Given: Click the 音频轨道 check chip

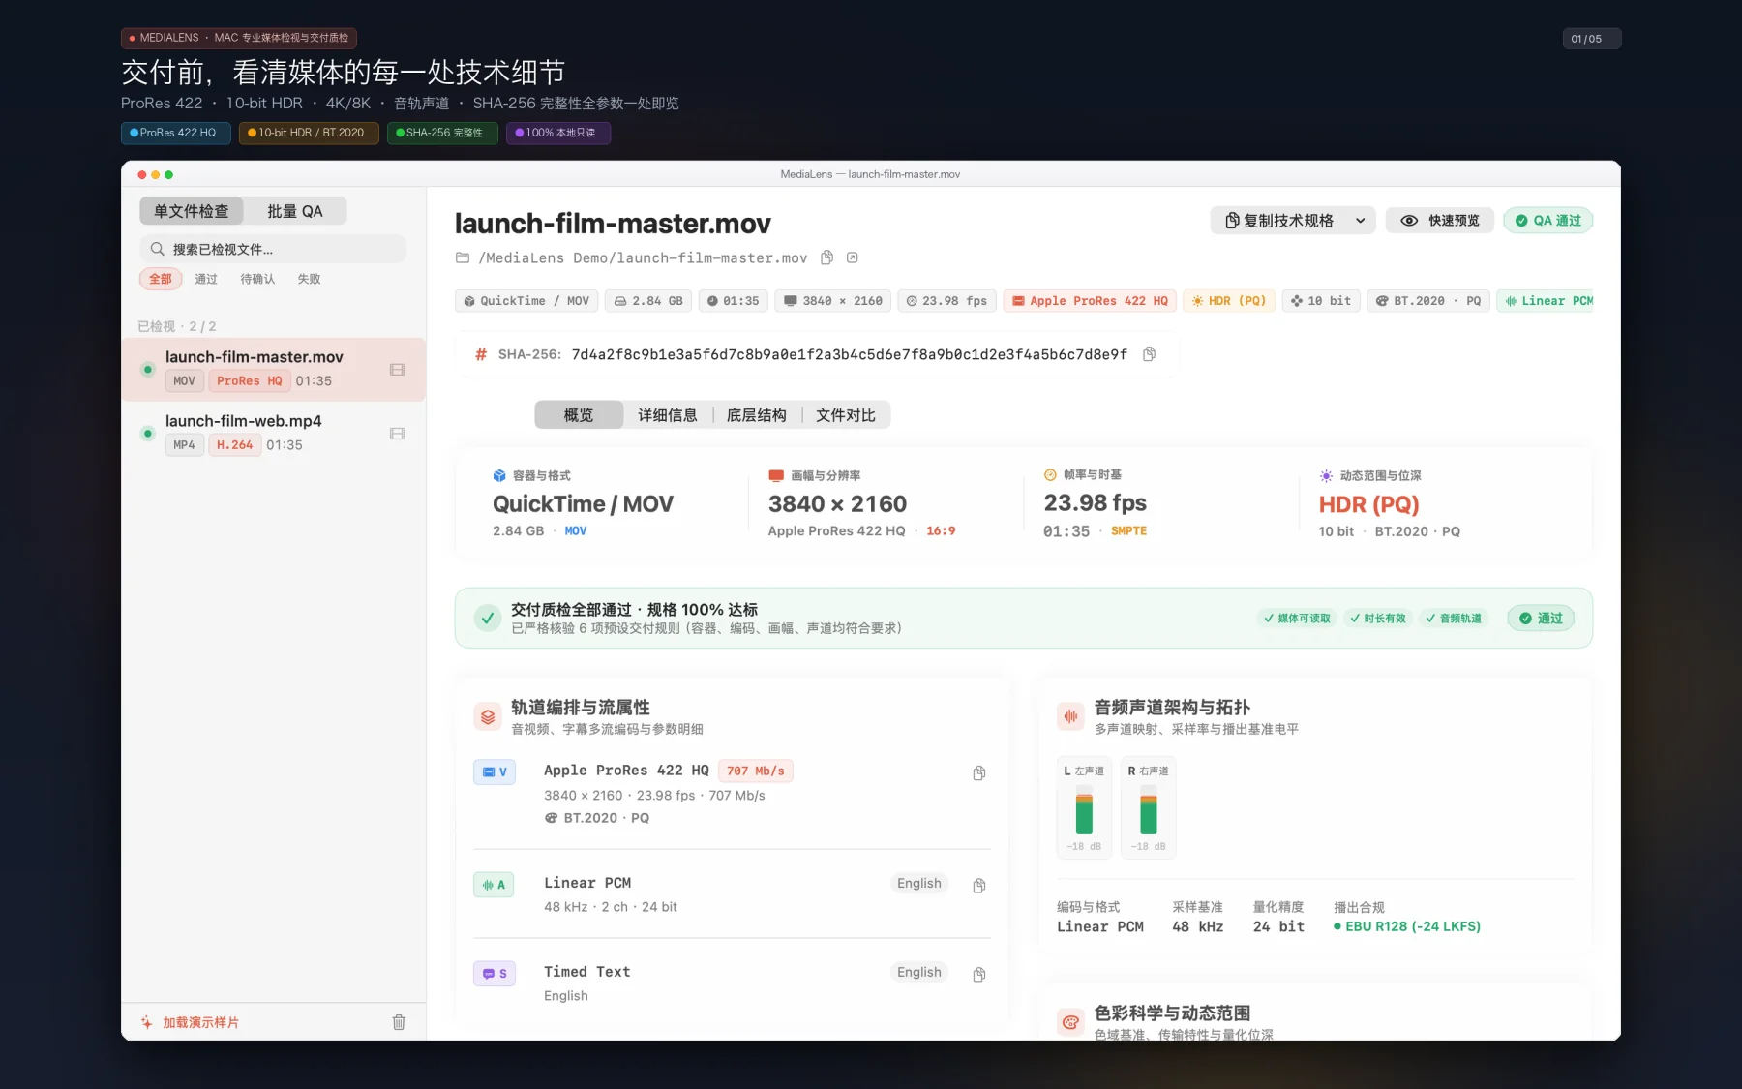Looking at the screenshot, I should [x=1454, y=619].
